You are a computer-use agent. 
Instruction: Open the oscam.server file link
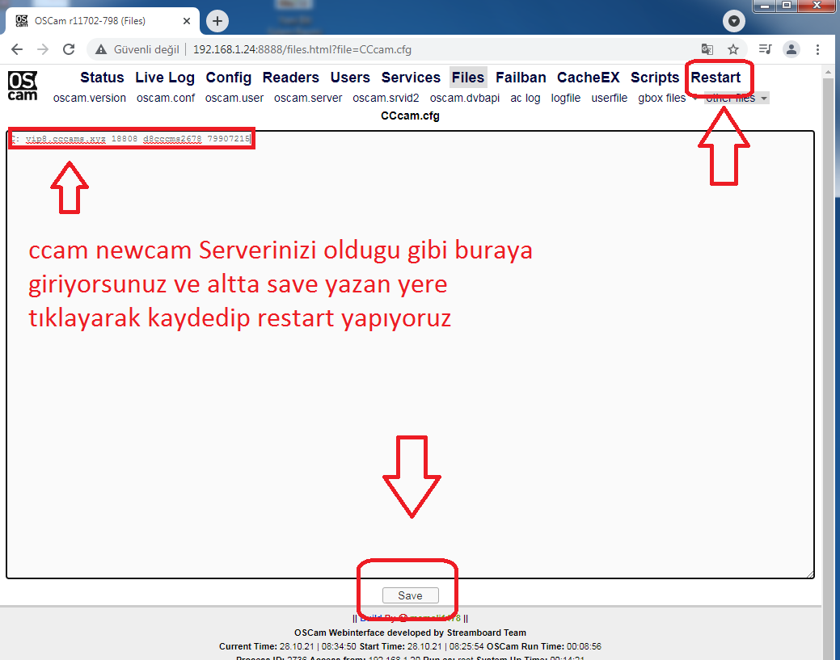(x=308, y=98)
